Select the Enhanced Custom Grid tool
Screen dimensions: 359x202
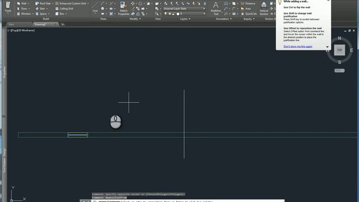tap(71, 3)
